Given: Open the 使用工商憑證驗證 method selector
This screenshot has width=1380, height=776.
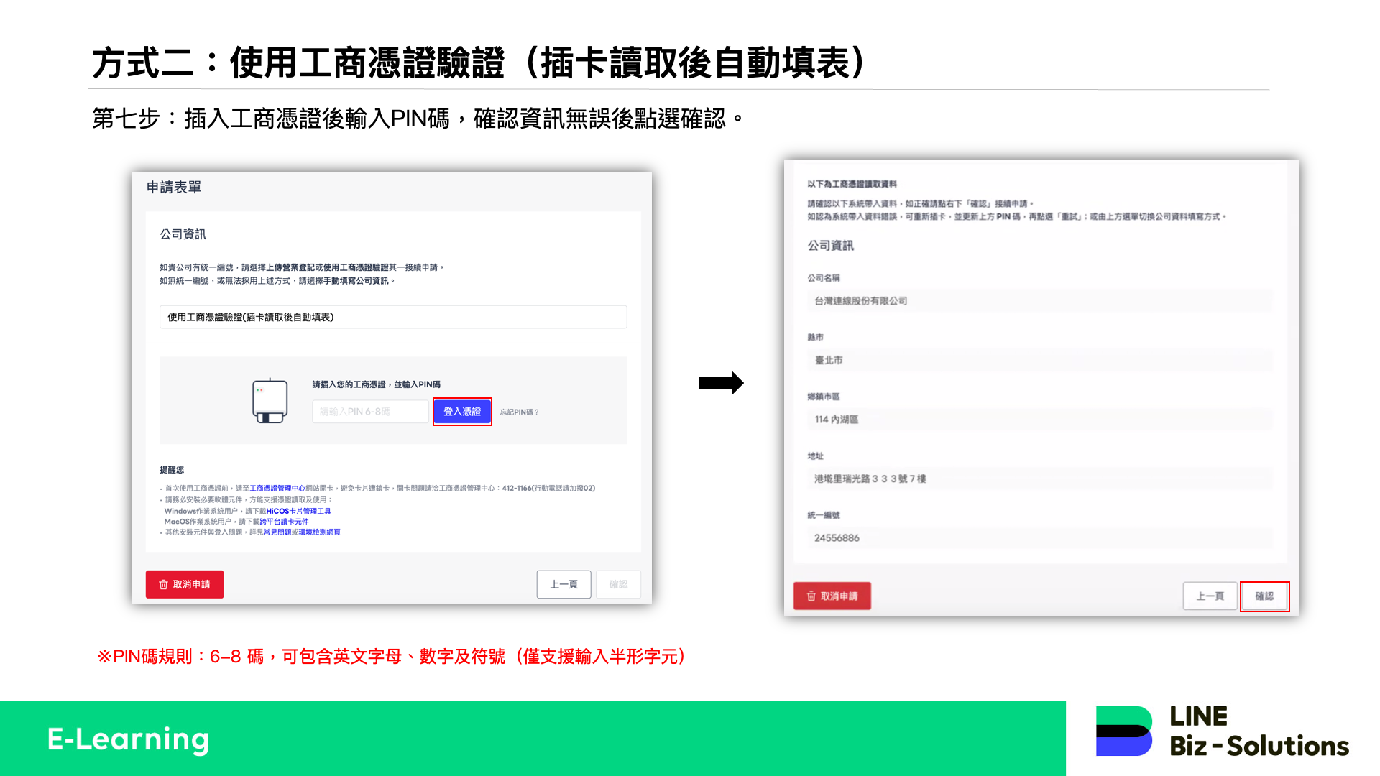Looking at the screenshot, I should coord(392,317).
